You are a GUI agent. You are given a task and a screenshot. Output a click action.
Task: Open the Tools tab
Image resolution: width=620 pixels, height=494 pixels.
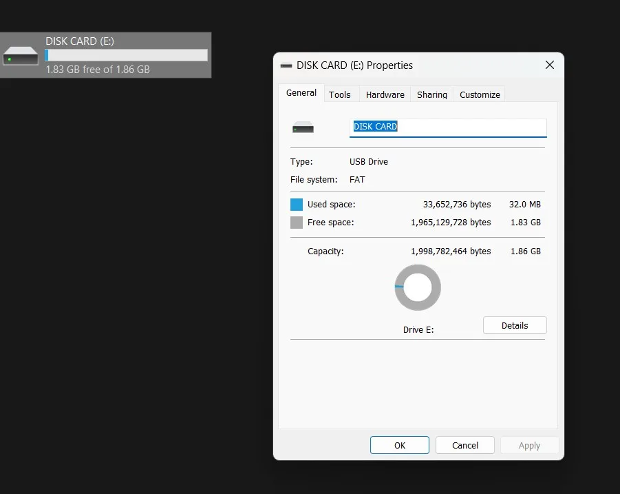click(x=340, y=94)
